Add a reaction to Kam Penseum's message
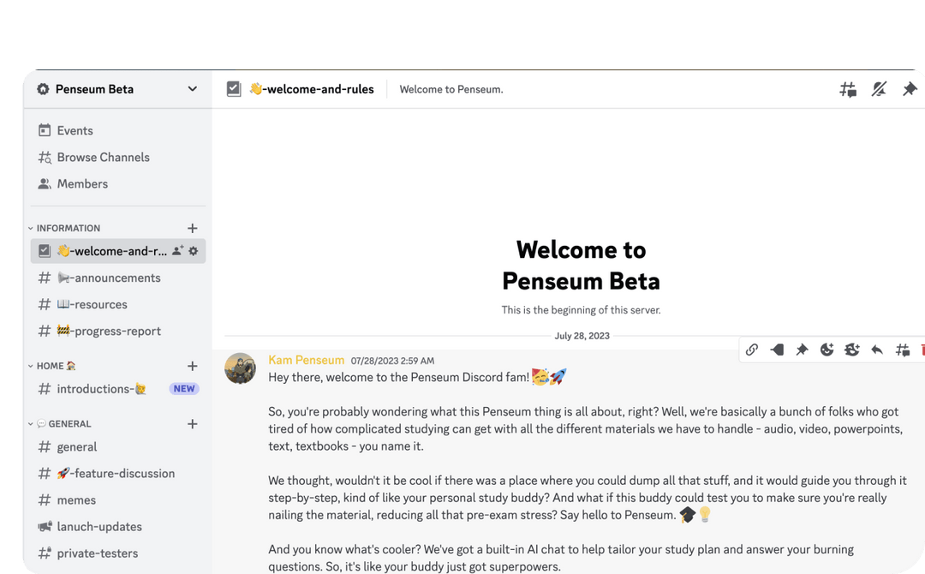 [825, 350]
